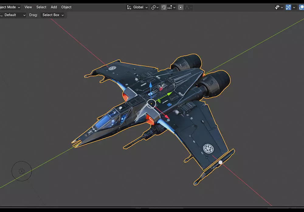Viewport: 304px width, 212px height.
Task: Open the Global transform orientation dropdown
Action: (x=137, y=7)
